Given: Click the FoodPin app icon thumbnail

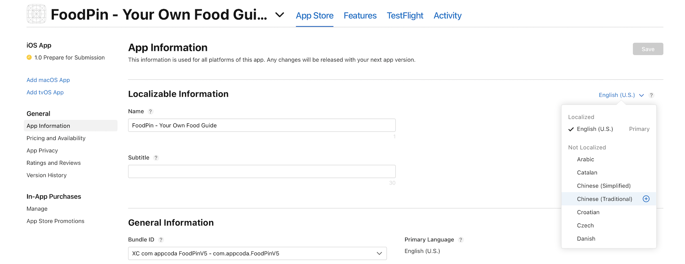Looking at the screenshot, I should pyautogui.click(x=36, y=14).
